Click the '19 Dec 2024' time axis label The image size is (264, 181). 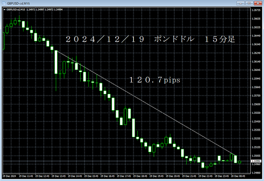pyautogui.click(x=9, y=176)
